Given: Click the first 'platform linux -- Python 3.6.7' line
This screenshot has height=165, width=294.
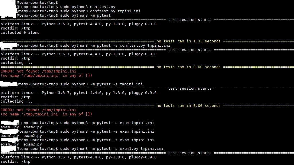Looking at the screenshot, I should click(78, 24).
